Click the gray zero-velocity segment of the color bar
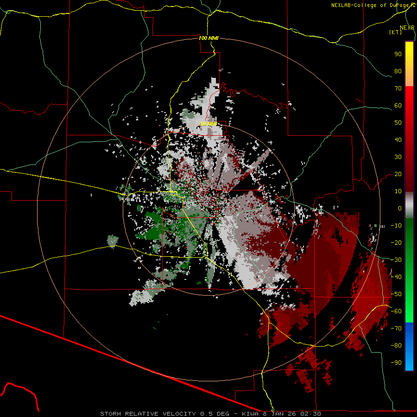Screen dimensions: 417x417 409,205
